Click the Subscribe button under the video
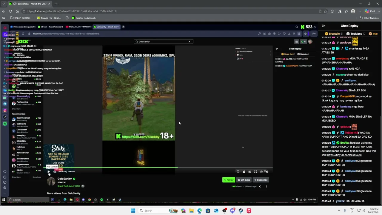Image resolution: width=382 pixels, height=215 pixels. click(x=261, y=180)
